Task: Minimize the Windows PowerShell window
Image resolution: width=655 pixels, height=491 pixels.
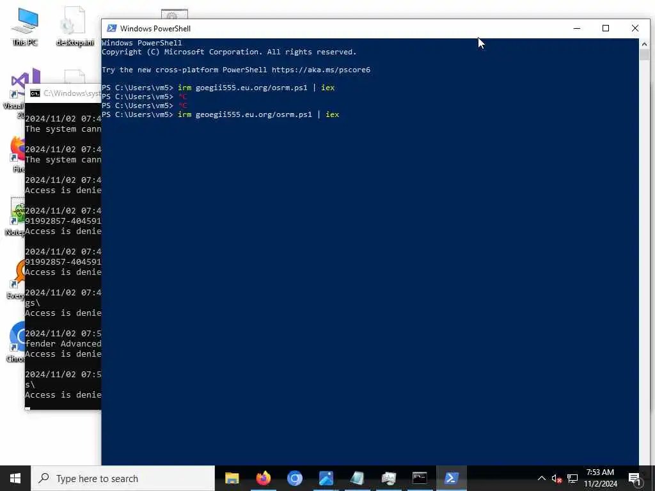Action: click(577, 28)
